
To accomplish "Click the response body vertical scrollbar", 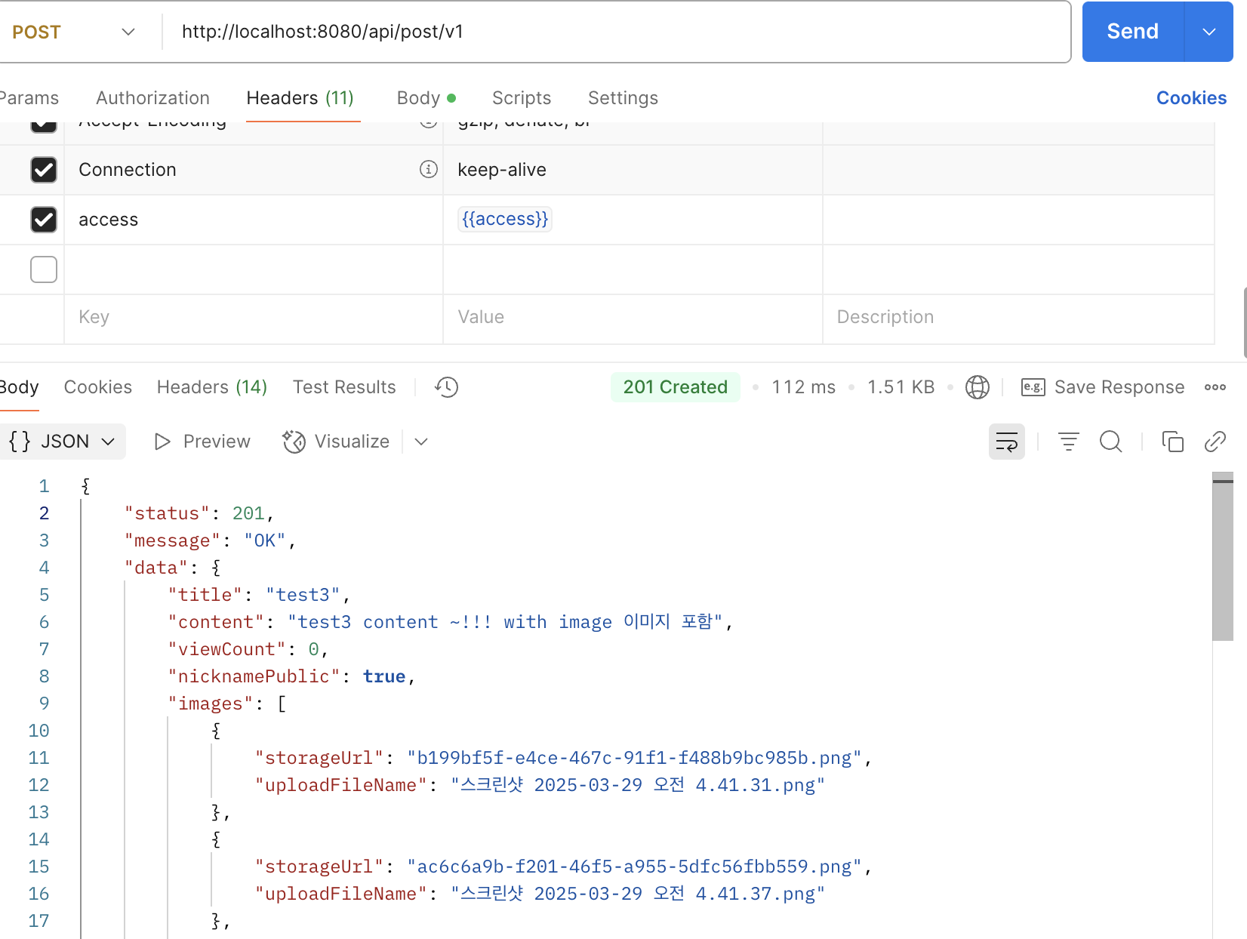I will 1223,556.
